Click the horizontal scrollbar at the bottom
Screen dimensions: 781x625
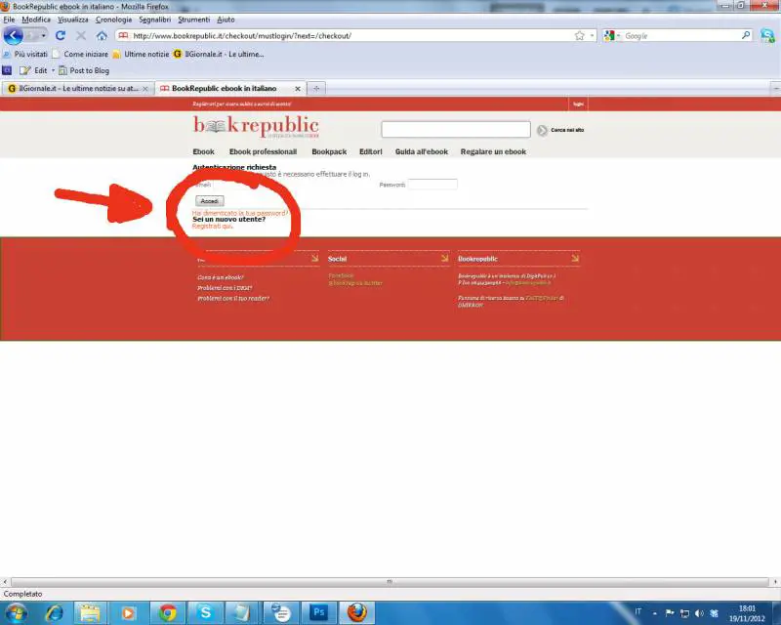coord(390,582)
